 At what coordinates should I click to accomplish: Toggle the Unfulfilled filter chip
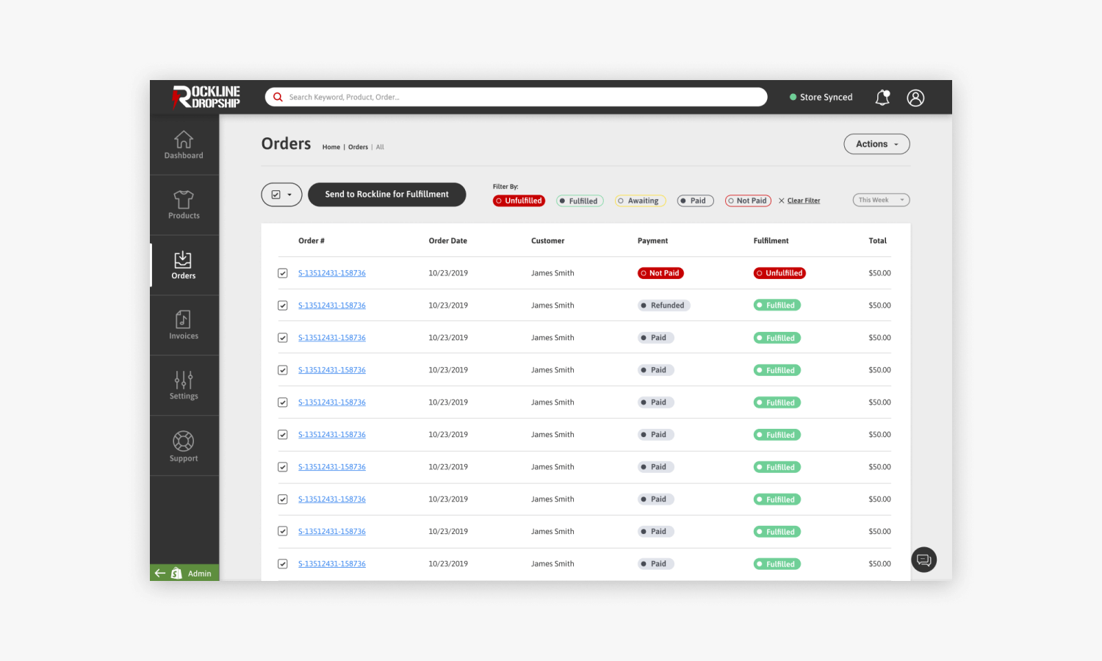519,201
